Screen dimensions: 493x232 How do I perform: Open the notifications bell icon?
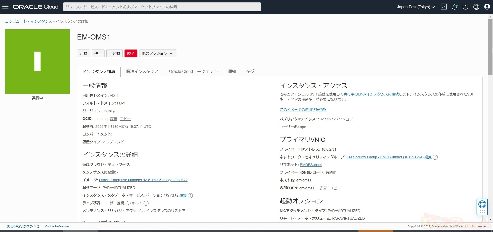(x=455, y=7)
